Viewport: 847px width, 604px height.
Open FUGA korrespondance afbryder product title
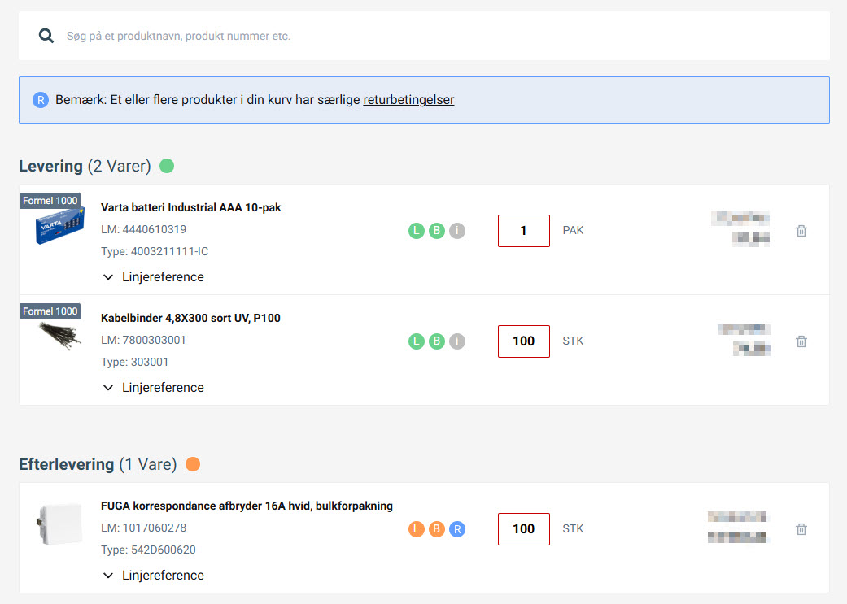tap(247, 506)
